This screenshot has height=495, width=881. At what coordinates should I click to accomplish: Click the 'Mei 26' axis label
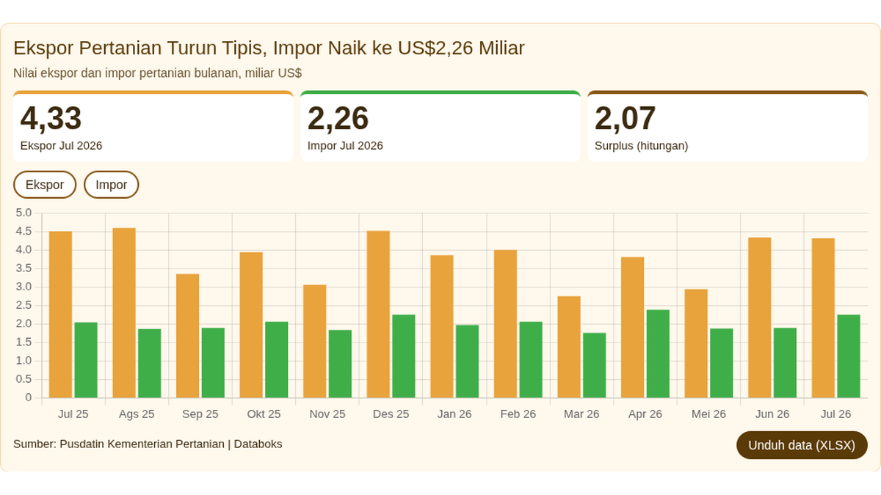[708, 414]
